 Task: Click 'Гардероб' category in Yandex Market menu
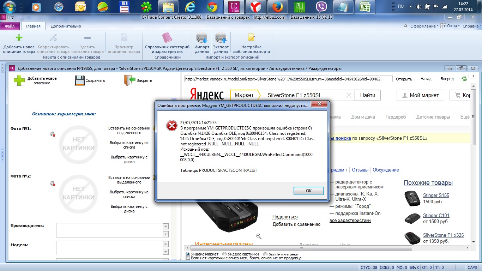click(x=396, y=117)
